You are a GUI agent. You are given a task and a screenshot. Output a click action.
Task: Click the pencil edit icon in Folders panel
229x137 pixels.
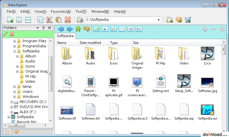[x=6, y=34]
